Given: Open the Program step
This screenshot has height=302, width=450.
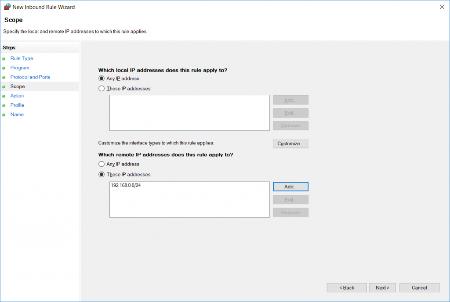Looking at the screenshot, I should pyautogui.click(x=19, y=68).
